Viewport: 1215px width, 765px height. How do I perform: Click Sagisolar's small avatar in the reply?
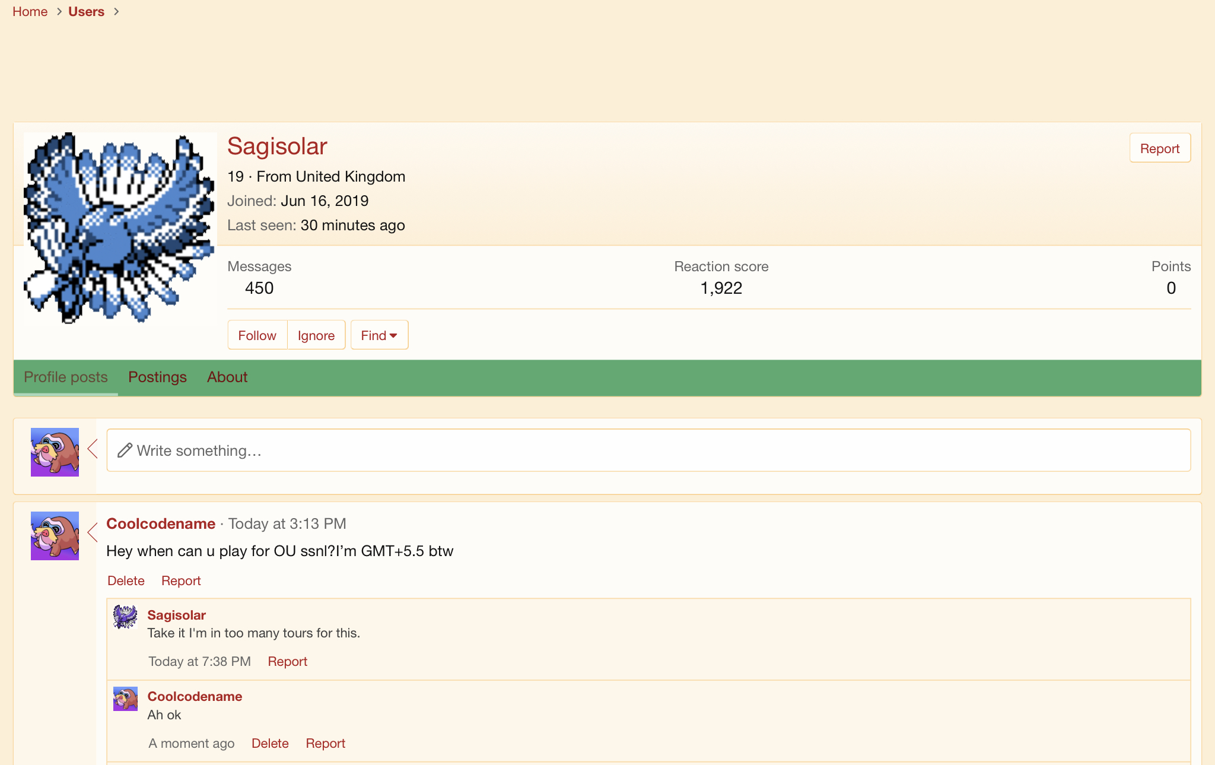click(125, 617)
